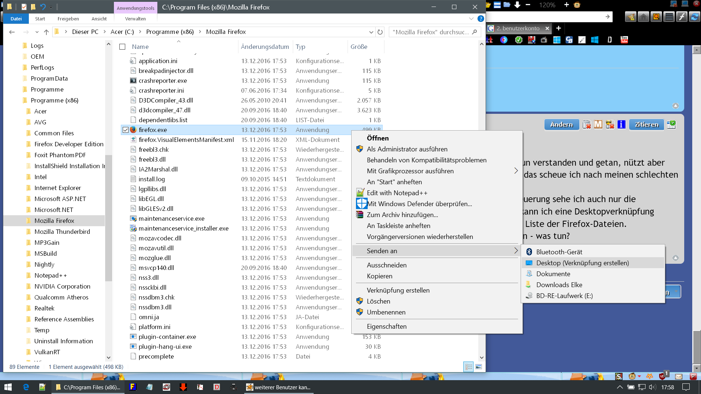Open the Ansicht ribbon tab

click(99, 19)
